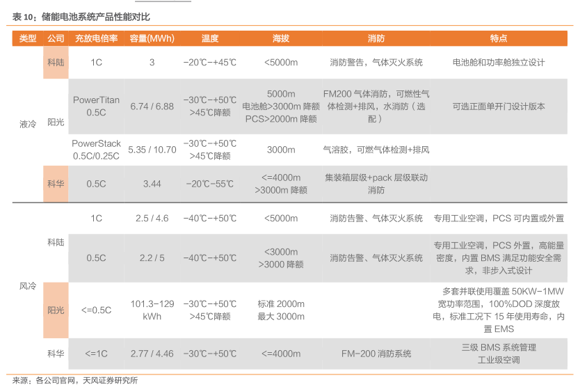Click the altitude cell '标准 2000m 最大 3000m'
This screenshot has height=387, width=587.
click(x=281, y=310)
